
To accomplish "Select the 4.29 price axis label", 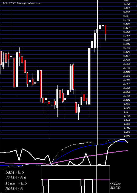I will 127,136.
